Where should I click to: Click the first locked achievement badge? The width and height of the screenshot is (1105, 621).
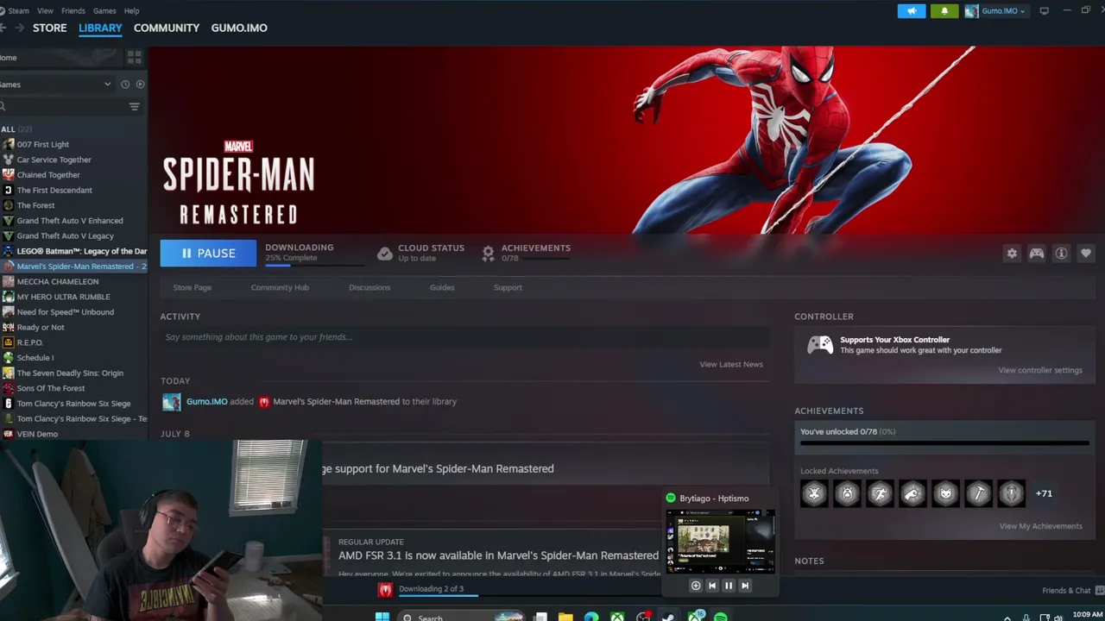[x=814, y=493]
